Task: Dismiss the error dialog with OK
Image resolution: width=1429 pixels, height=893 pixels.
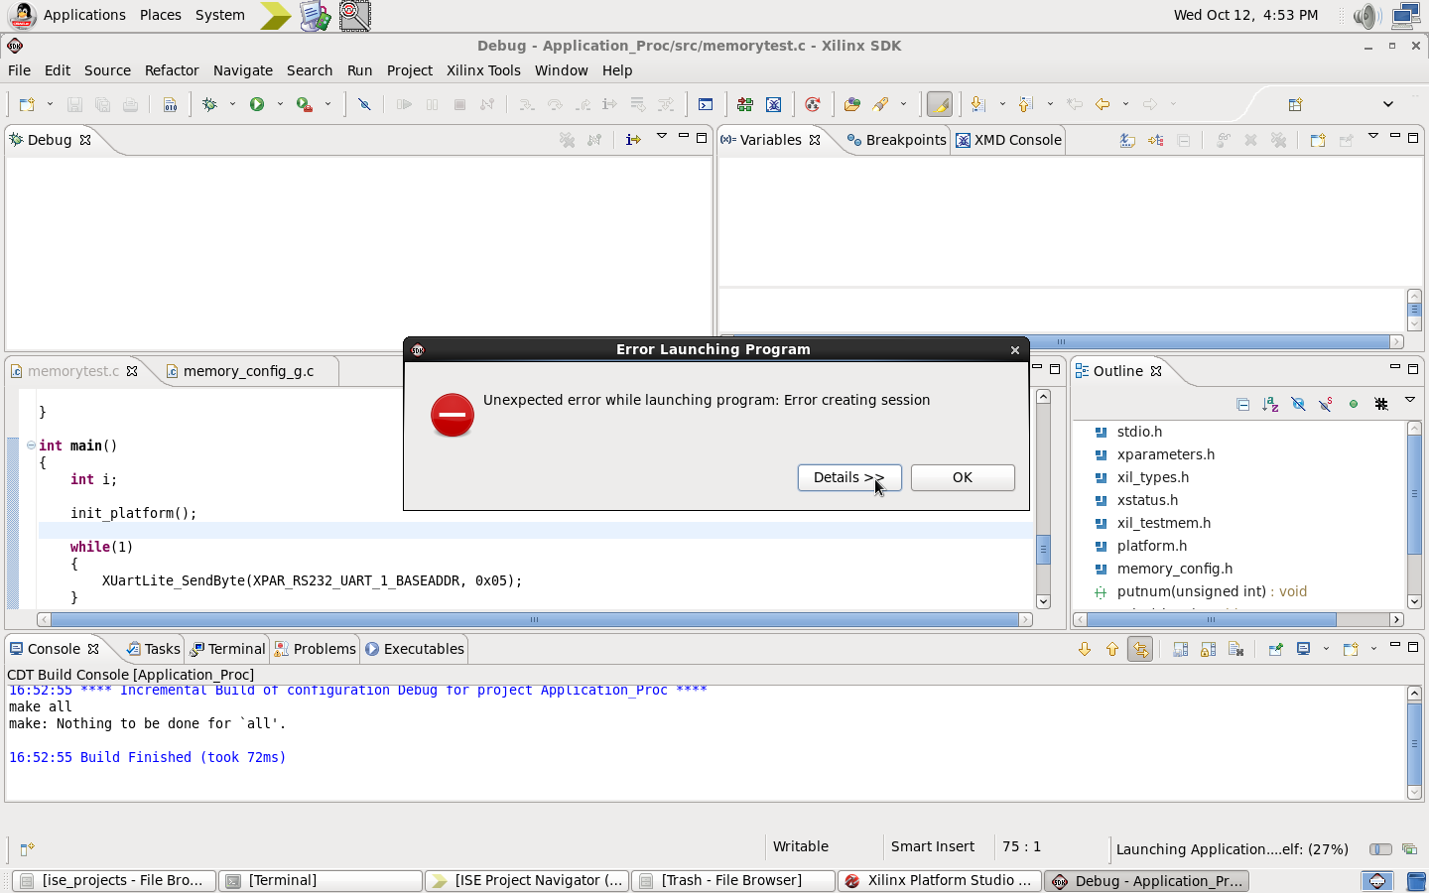Action: tap(963, 477)
